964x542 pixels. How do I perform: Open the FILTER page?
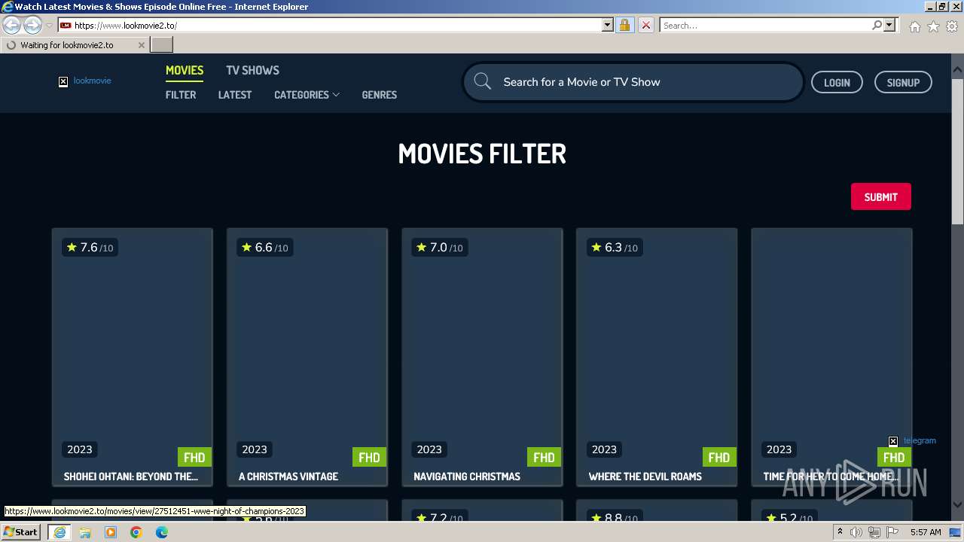tap(181, 95)
